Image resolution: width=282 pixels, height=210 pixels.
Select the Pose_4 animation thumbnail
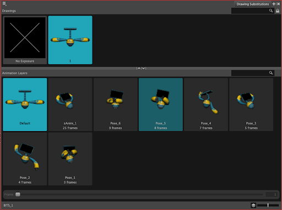[206, 104]
